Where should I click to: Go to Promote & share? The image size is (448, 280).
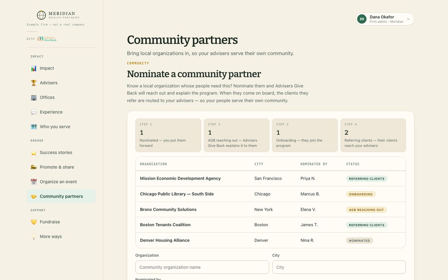[61, 167]
